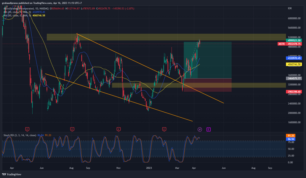Click the red 2902398.60 stop price label
Screen dimensions: 306x178
click(x=294, y=92)
